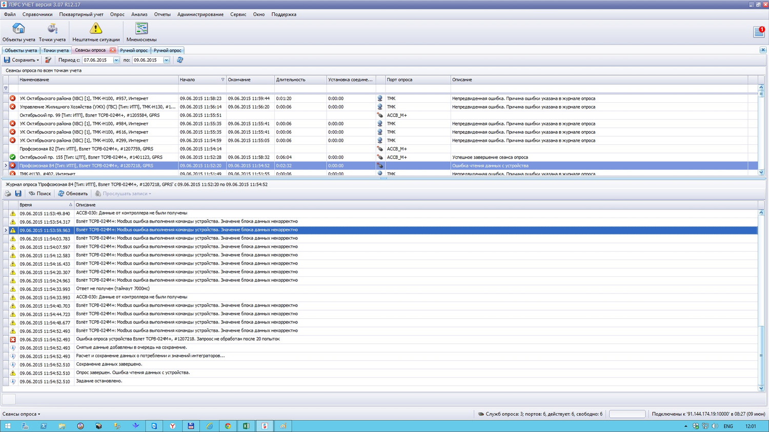Open the notifications icon with red badge

[759, 32]
